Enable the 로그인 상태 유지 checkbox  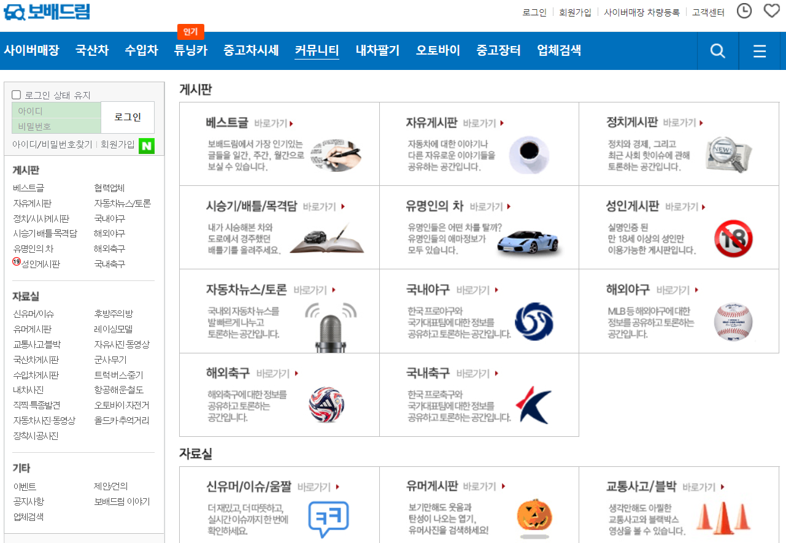(x=17, y=95)
